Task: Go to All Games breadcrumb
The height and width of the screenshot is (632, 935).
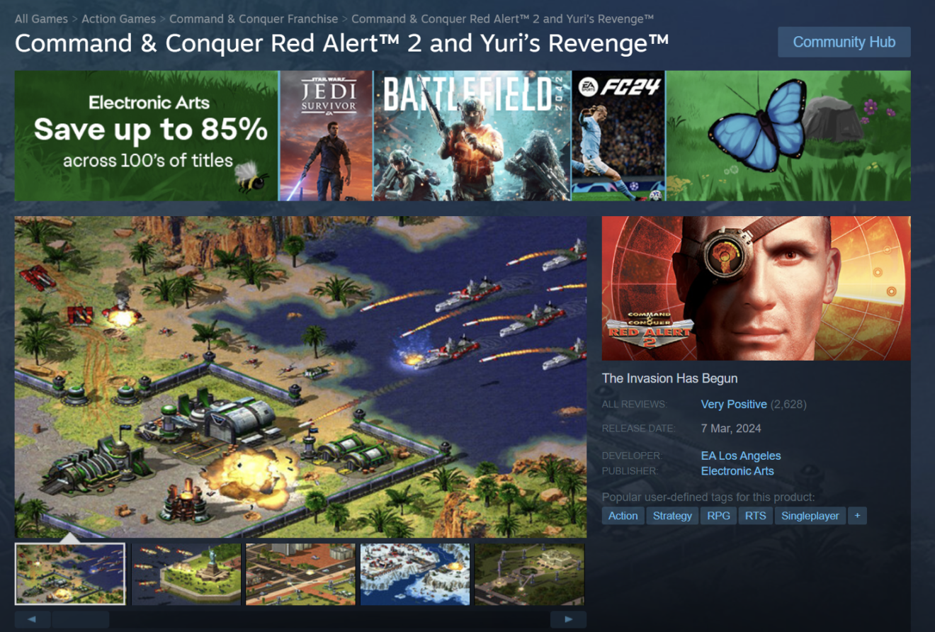Action: coord(41,19)
